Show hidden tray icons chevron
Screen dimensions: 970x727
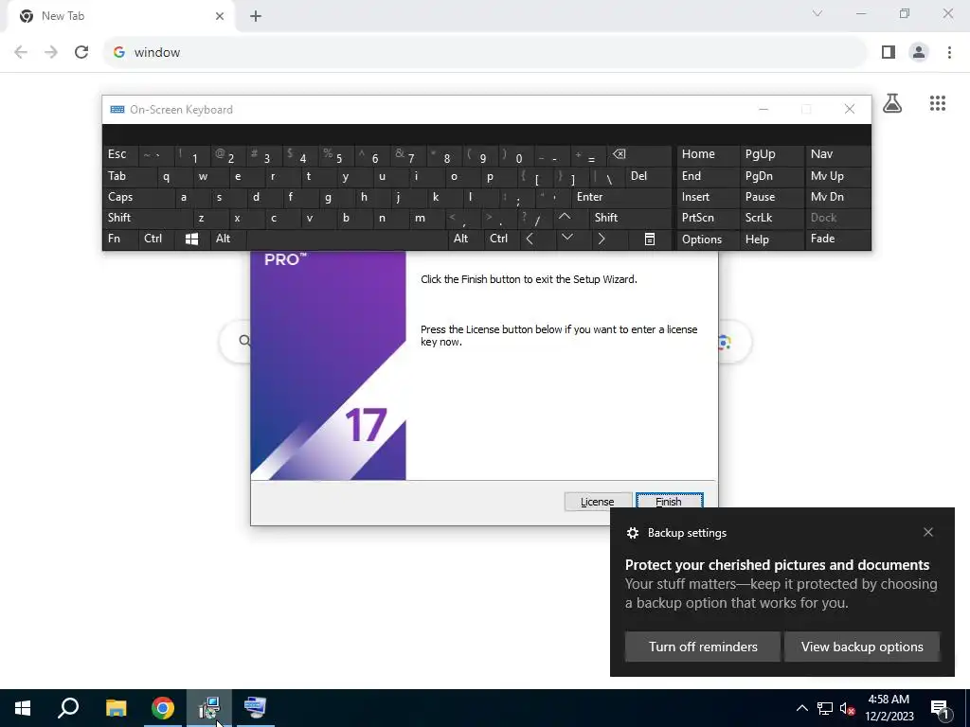click(801, 708)
